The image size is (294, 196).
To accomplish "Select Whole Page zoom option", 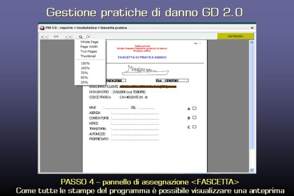I will (89, 42).
